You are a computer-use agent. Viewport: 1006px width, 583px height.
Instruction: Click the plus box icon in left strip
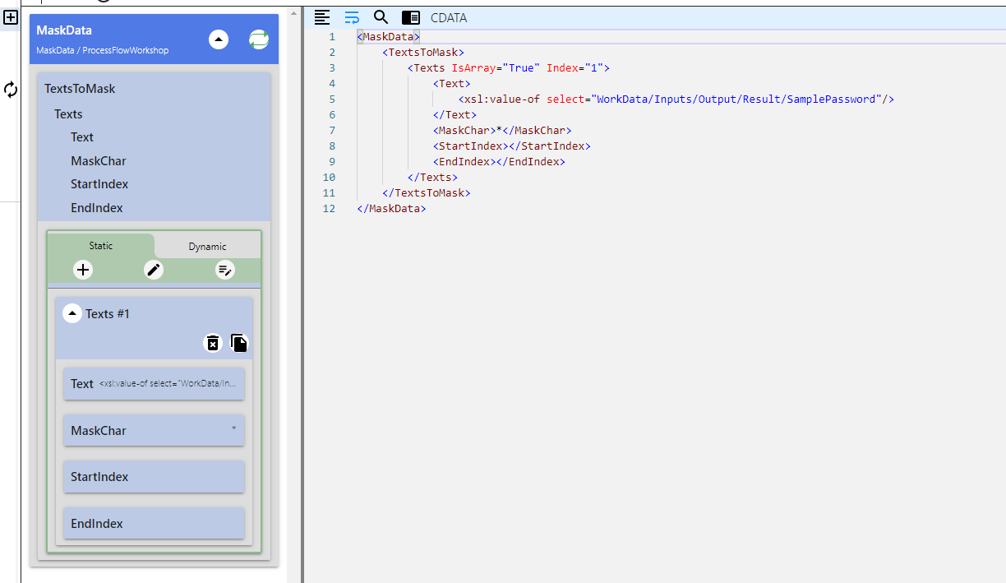pyautogui.click(x=11, y=16)
